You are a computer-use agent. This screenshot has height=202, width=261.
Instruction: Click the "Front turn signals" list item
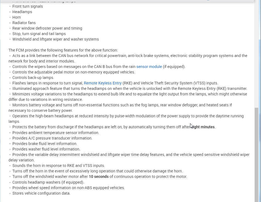(27, 6)
